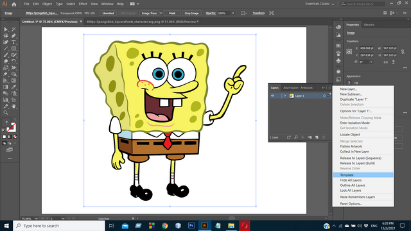This screenshot has height=231, width=411.
Task: Click Collect for Export icon in Layers panel
Action: pyautogui.click(x=288, y=137)
